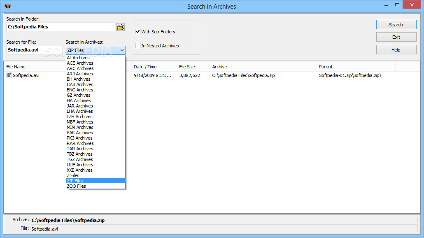Choose ARJ Archives from the list
Screen dimensions: 424x238
click(96, 74)
